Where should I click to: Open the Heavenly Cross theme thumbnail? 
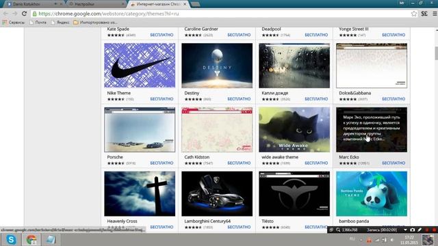pyautogui.click(x=140, y=193)
